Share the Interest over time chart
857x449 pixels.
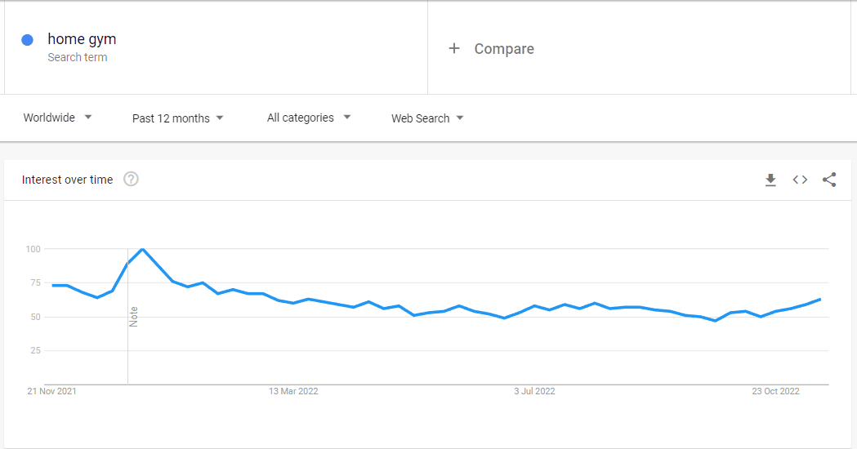click(x=829, y=180)
